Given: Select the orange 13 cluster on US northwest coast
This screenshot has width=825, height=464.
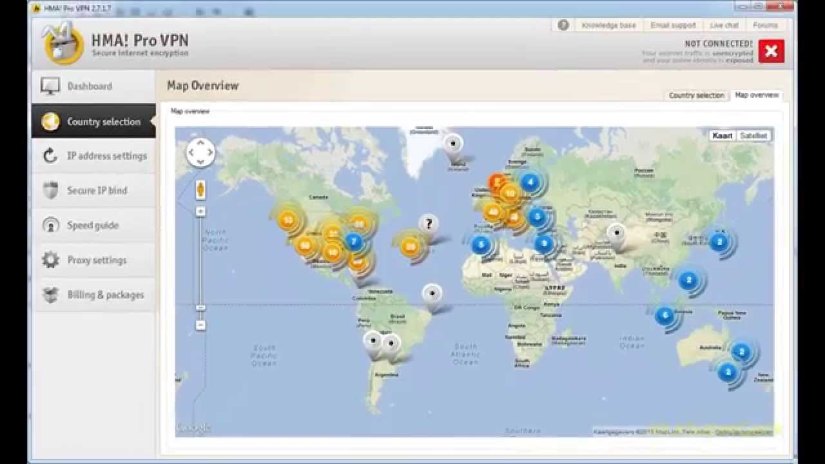Looking at the screenshot, I should tap(287, 220).
